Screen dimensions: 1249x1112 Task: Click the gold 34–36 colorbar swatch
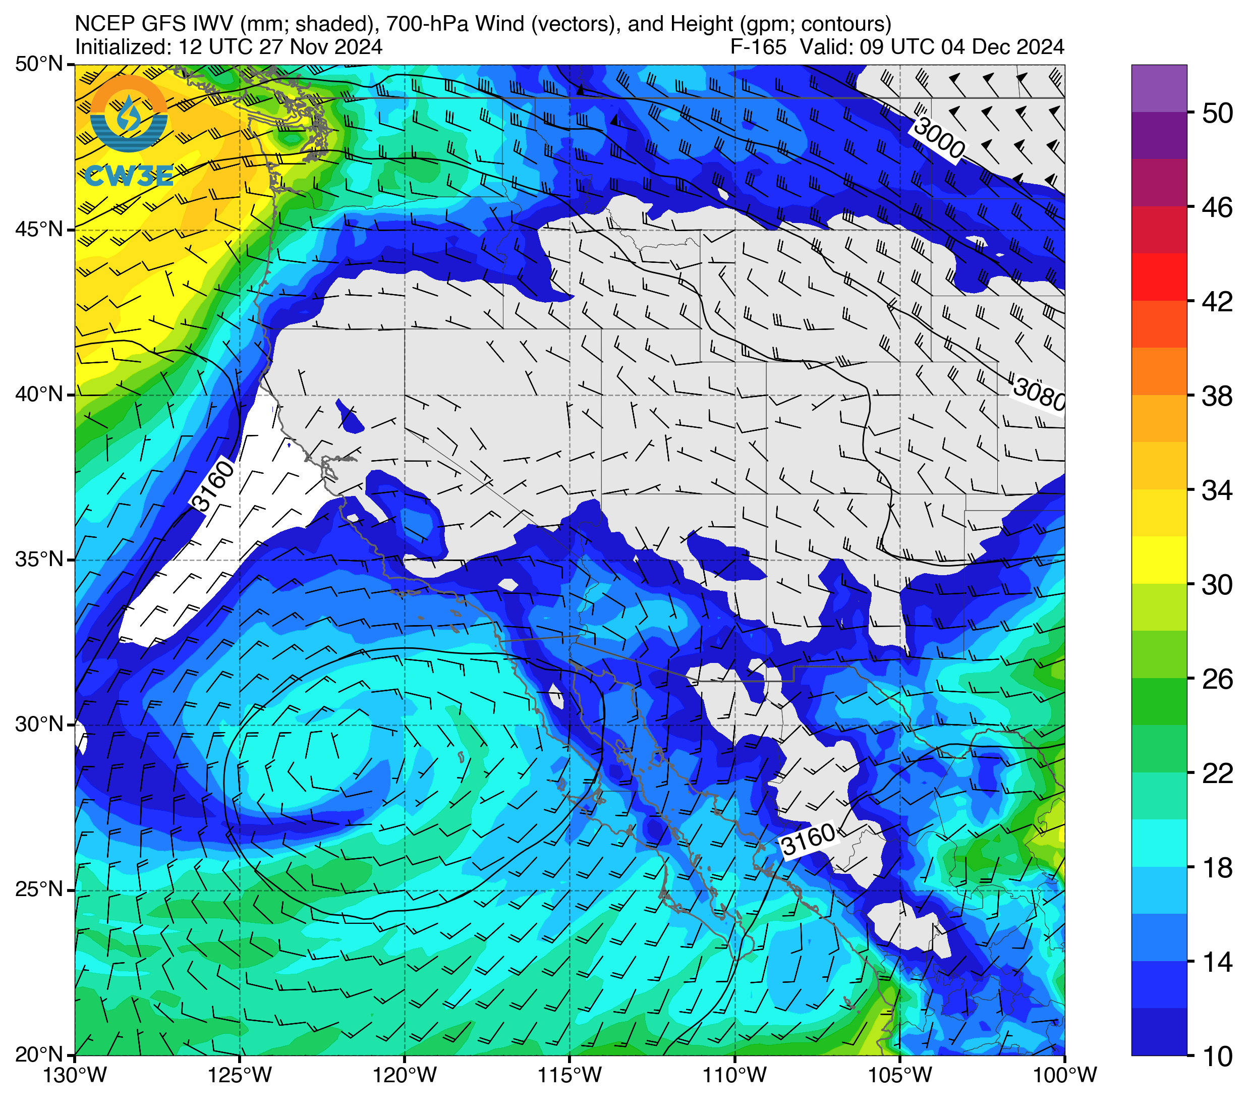click(1159, 465)
